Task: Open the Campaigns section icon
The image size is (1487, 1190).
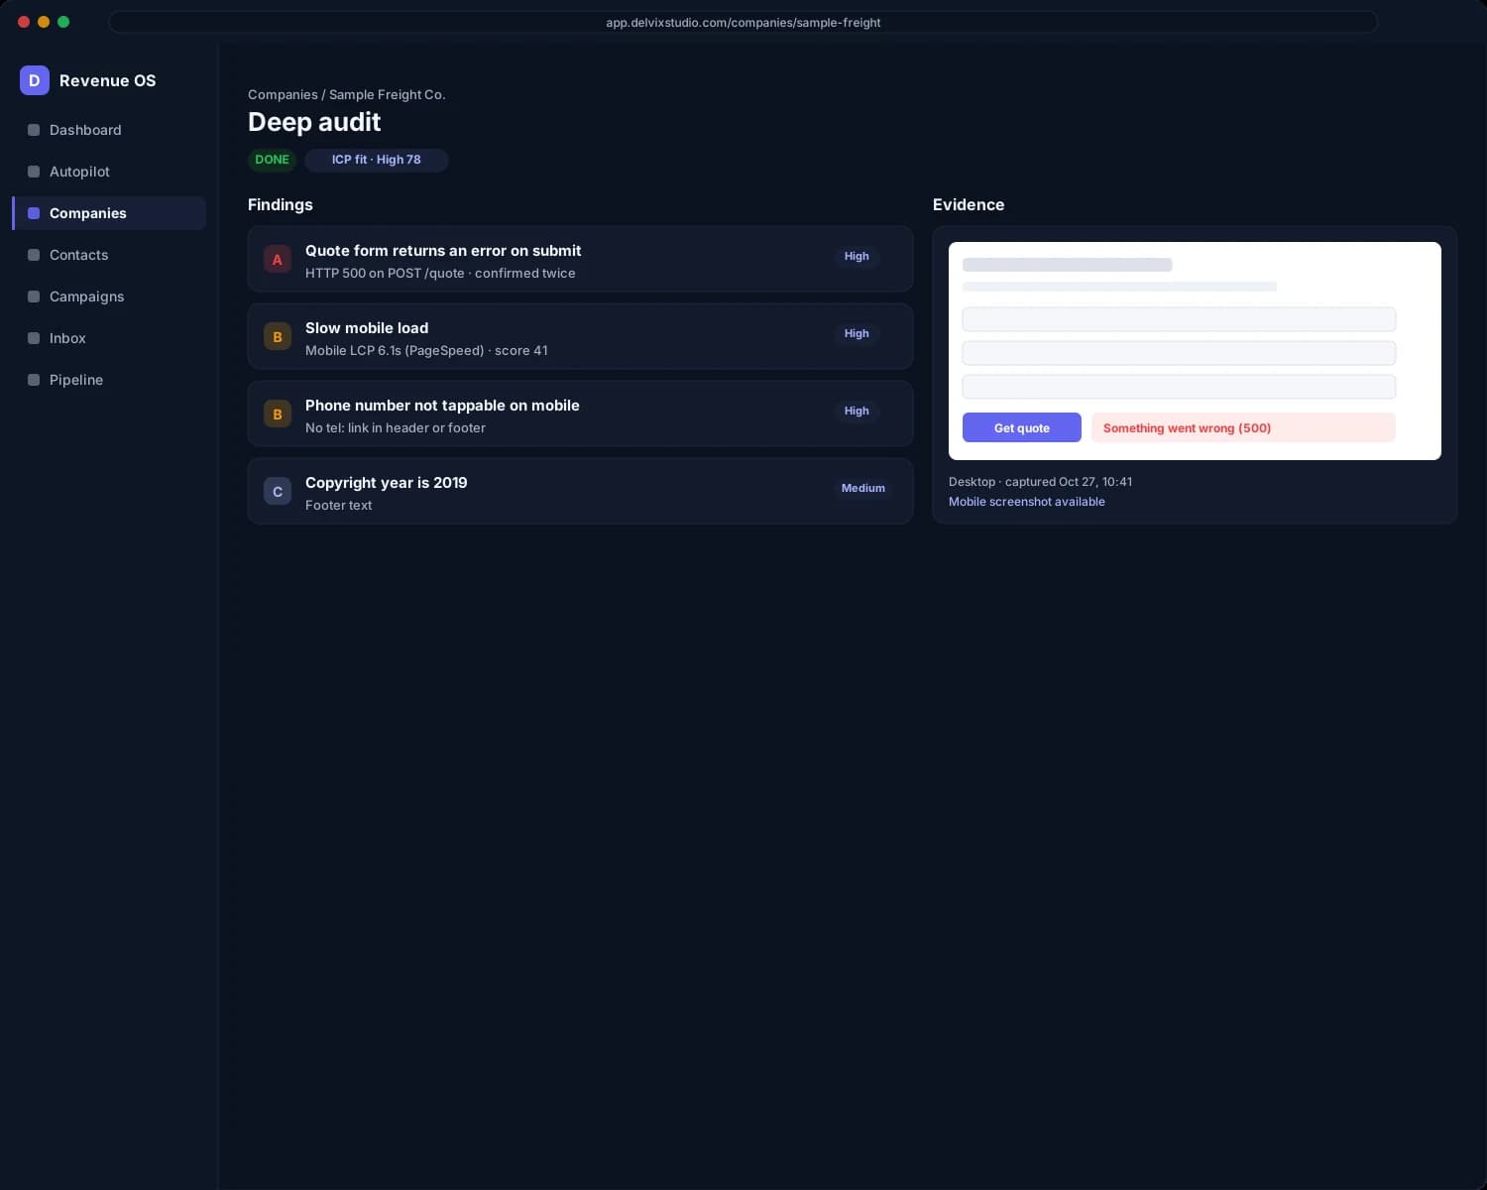Action: point(34,297)
